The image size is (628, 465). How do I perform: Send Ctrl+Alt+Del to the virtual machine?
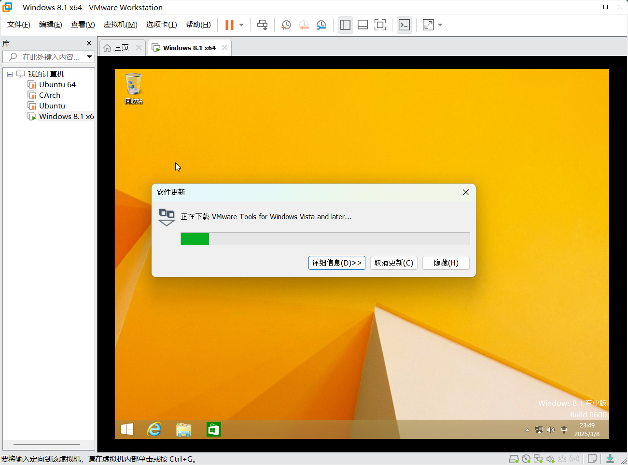(262, 25)
